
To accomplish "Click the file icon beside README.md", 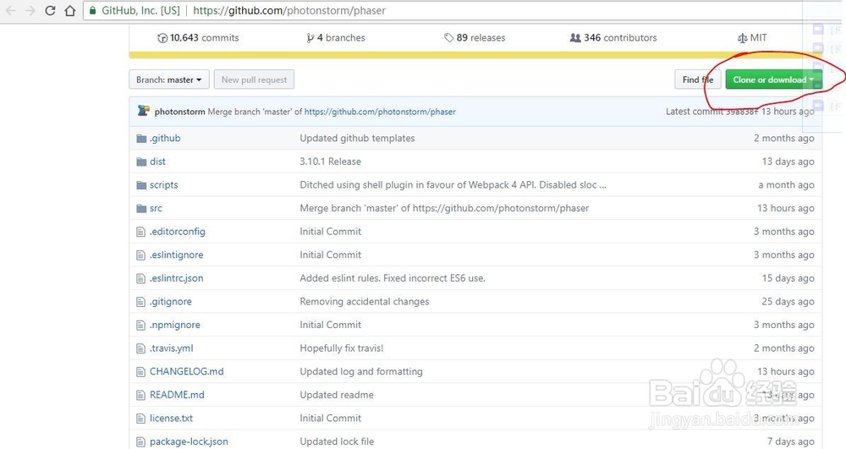I will (x=141, y=395).
